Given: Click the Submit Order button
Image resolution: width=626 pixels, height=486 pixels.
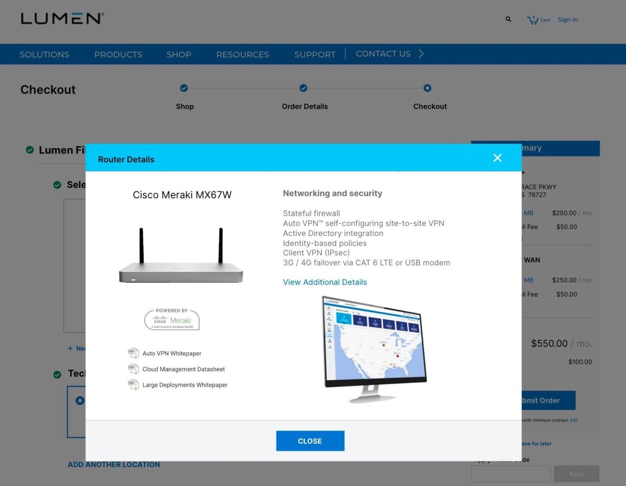Looking at the screenshot, I should [549, 401].
